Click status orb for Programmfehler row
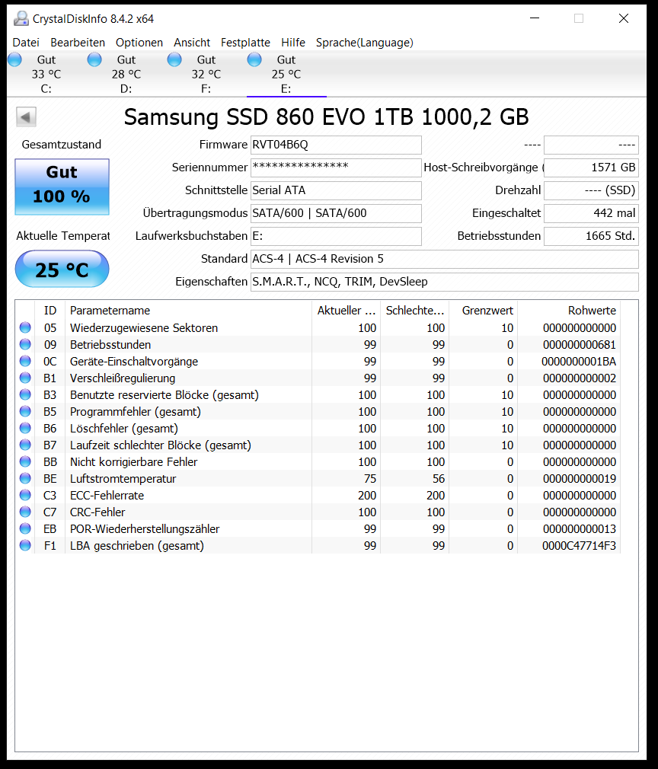The width and height of the screenshot is (658, 769). point(25,411)
